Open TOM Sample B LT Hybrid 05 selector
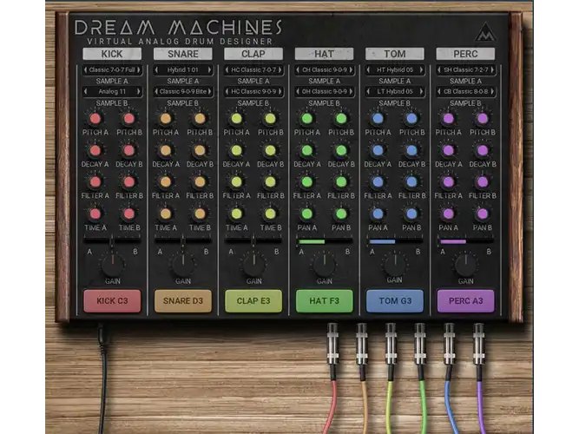Screen dimensions: 579x434 [395, 91]
